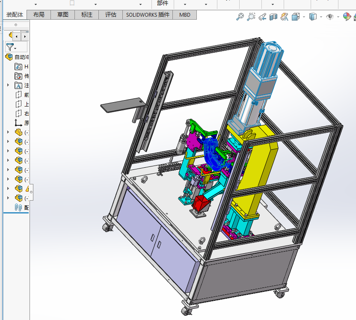Viewport: 356px width, 320px height.
Task: Click the panel tab scroll-right arrow
Action: click(x=25, y=37)
